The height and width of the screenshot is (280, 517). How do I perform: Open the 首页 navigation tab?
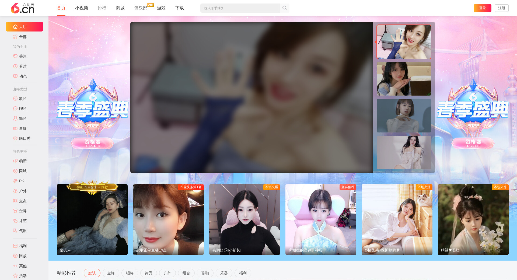tap(61, 8)
